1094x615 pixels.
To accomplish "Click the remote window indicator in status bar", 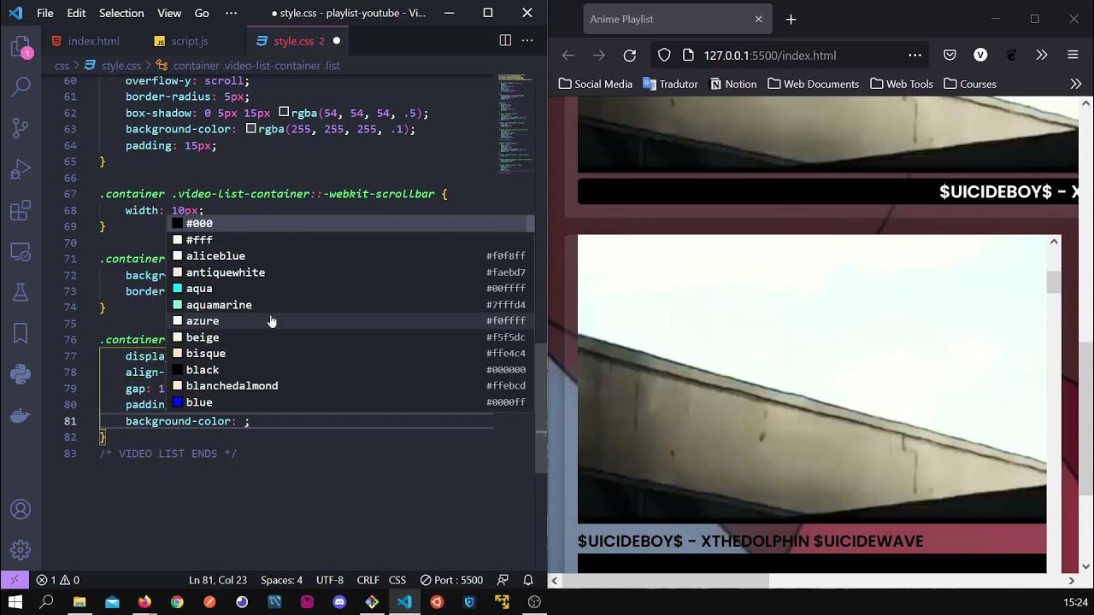I will tap(15, 580).
